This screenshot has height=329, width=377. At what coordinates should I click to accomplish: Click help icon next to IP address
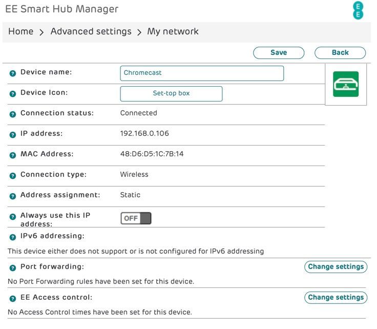click(x=13, y=134)
